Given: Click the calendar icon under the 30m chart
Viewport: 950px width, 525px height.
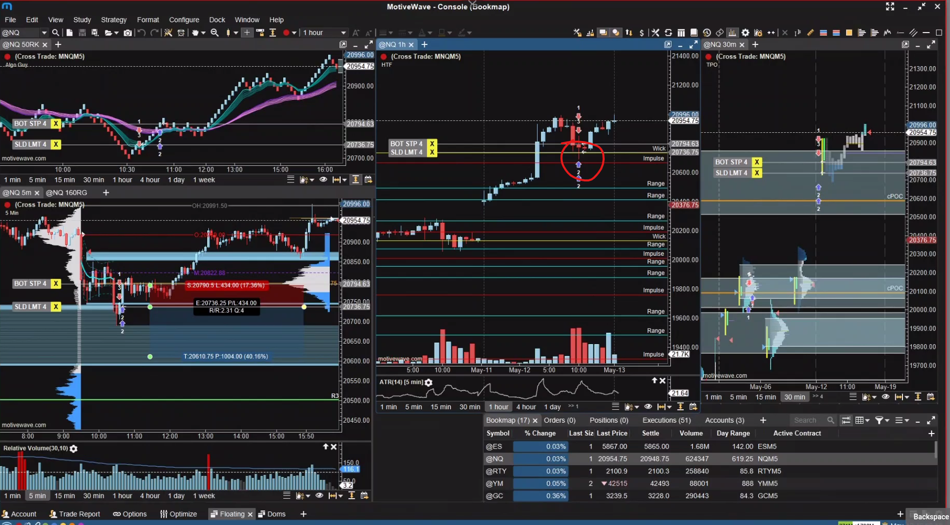Looking at the screenshot, I should pyautogui.click(x=930, y=397).
